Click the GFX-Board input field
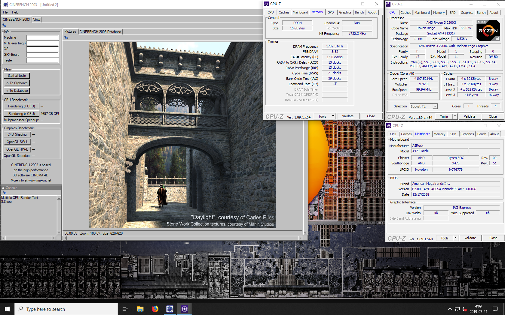Screen dimensions: 505x315 43,55
